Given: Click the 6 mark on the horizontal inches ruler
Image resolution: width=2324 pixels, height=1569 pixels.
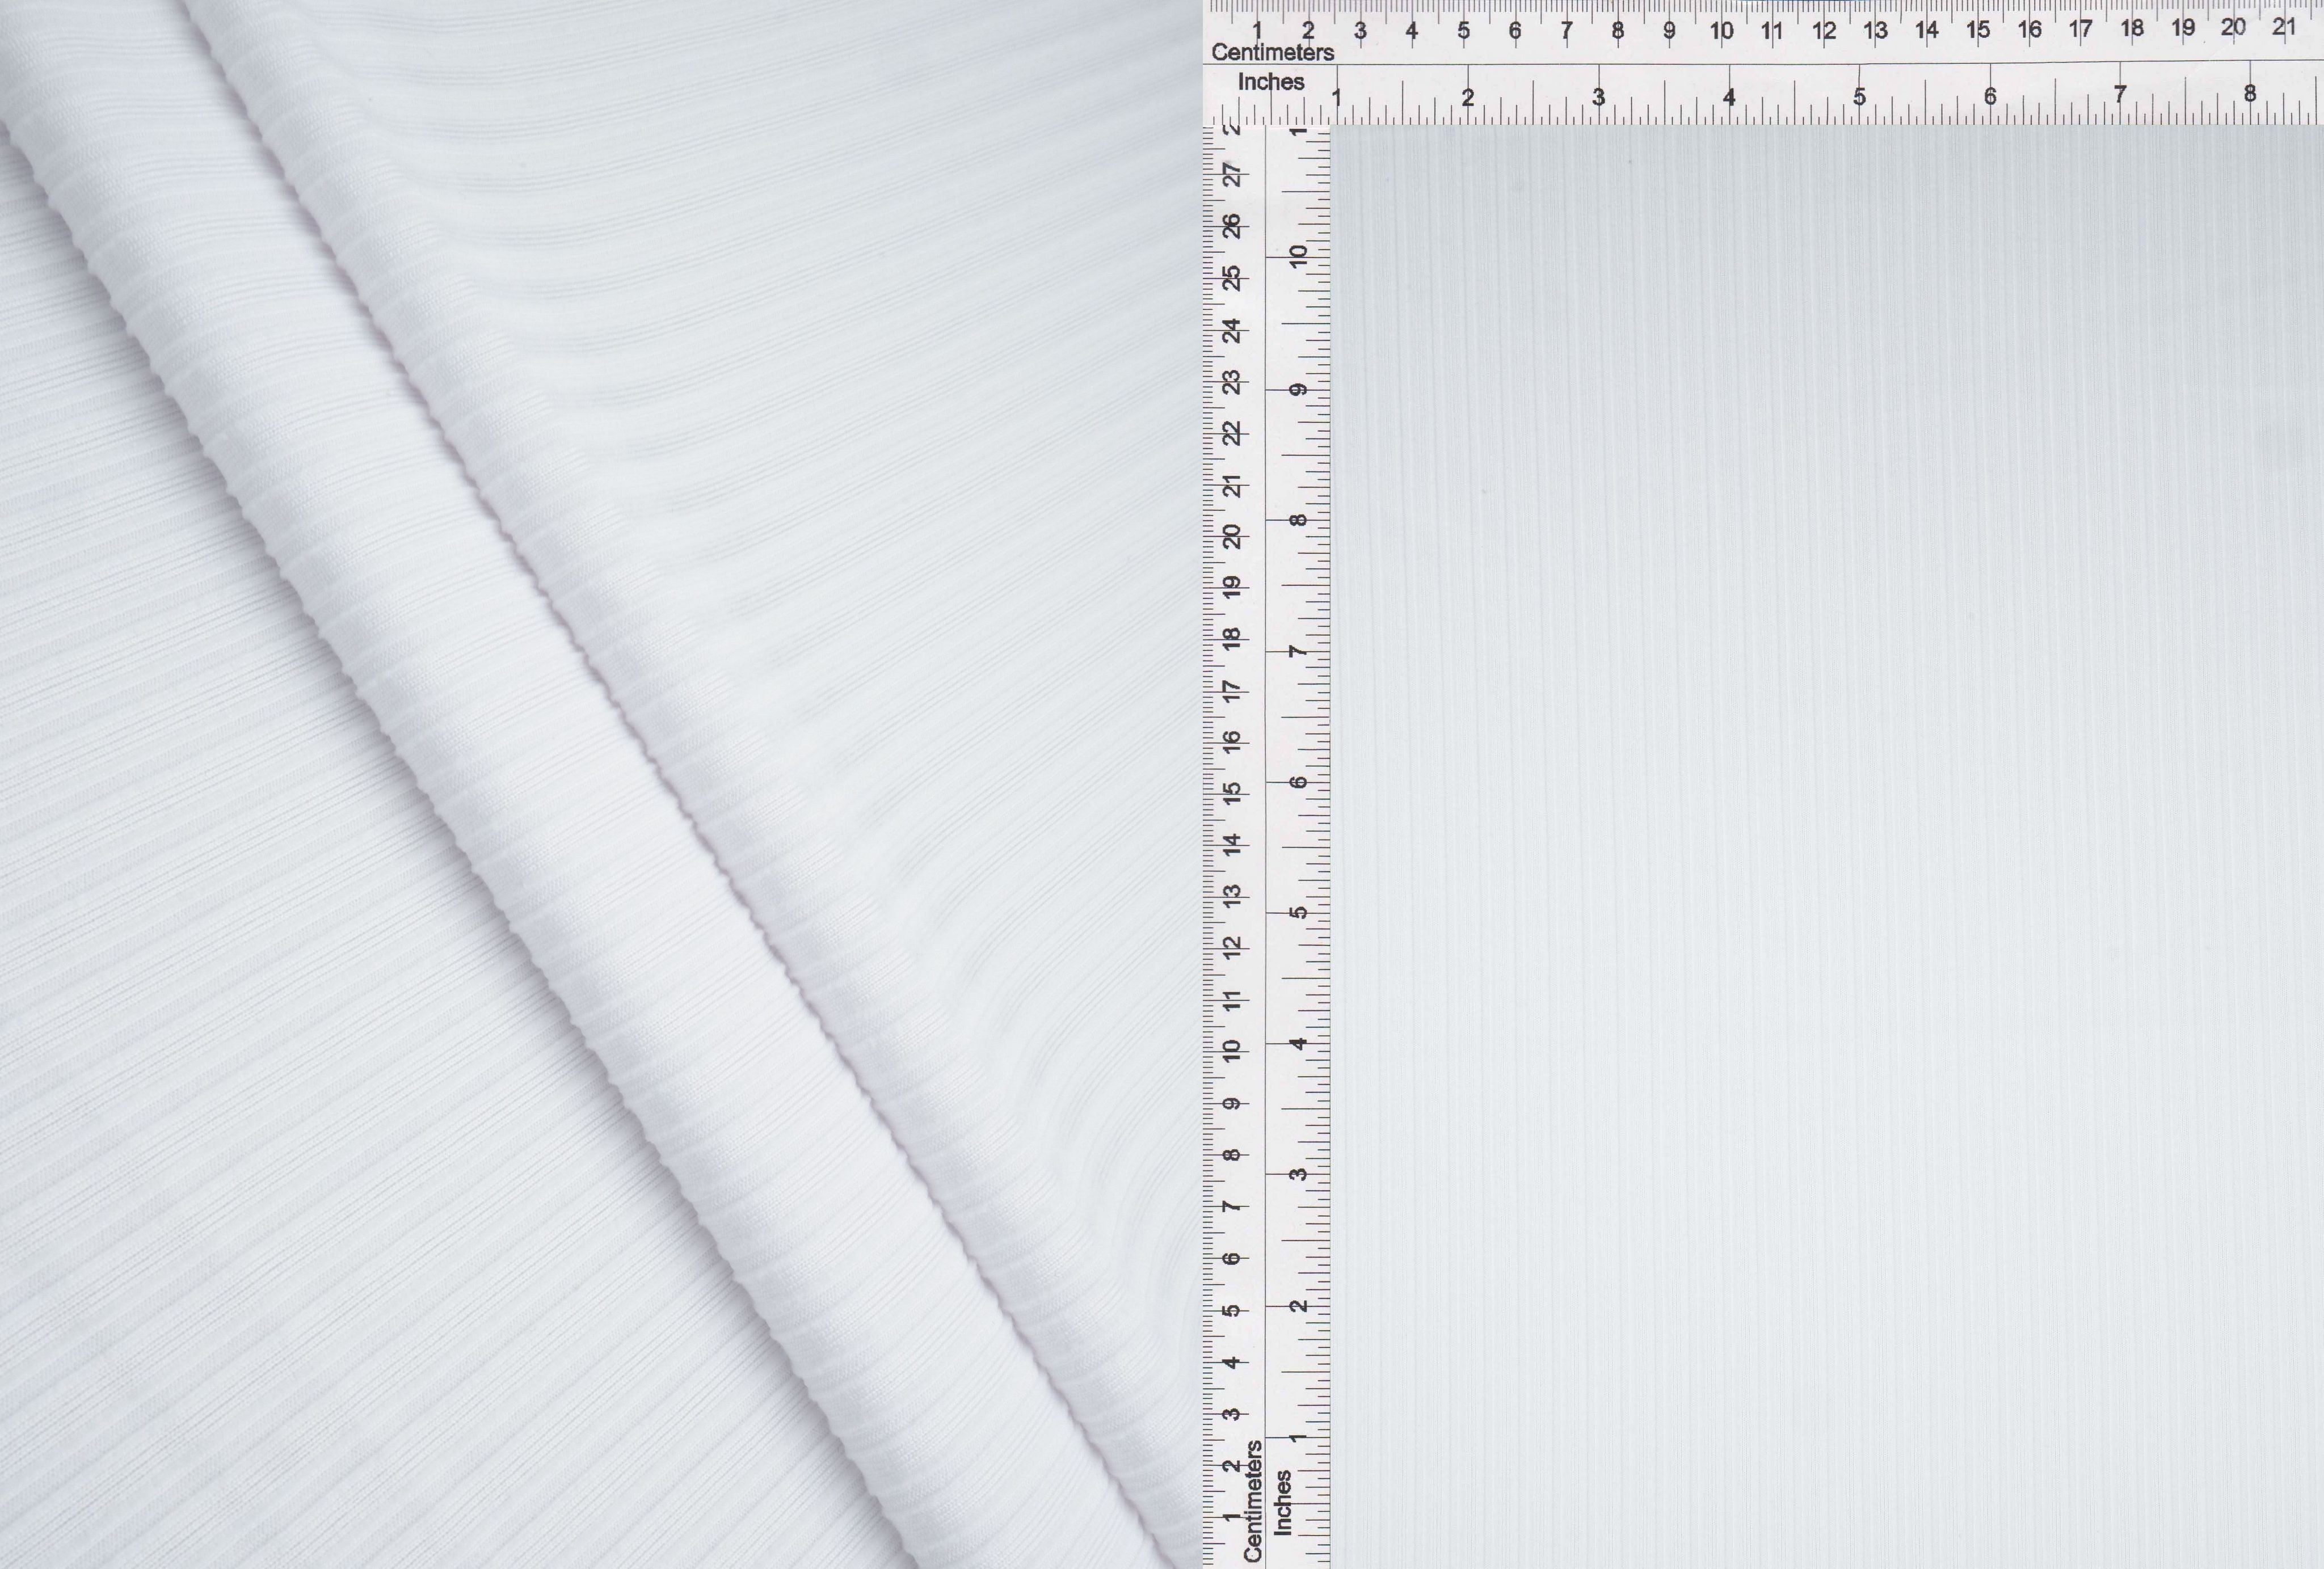Looking at the screenshot, I should (x=1990, y=96).
